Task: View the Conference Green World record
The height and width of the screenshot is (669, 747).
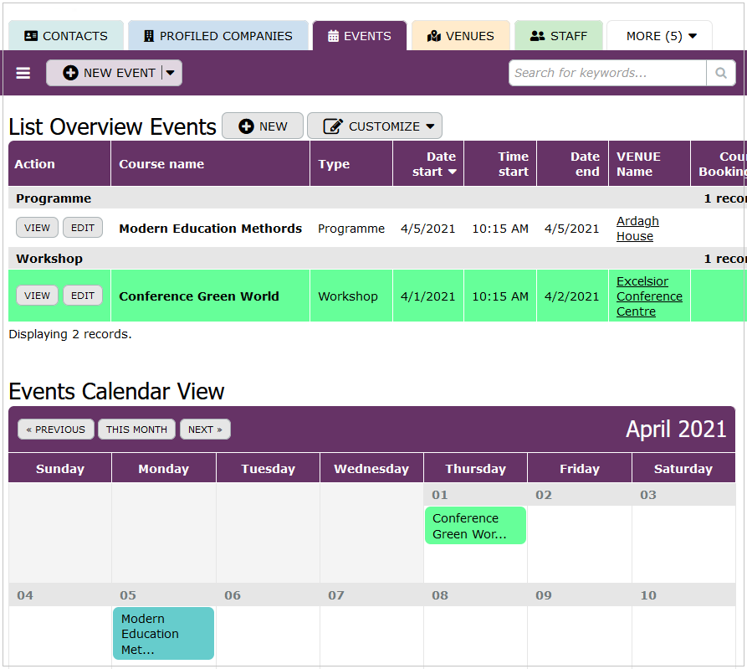Action: click(x=37, y=296)
